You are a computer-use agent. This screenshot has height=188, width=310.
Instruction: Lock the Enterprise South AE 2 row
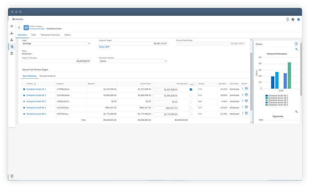click(x=191, y=96)
